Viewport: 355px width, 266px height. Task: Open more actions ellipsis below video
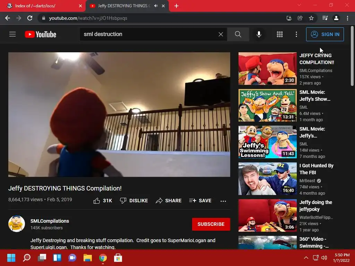click(x=223, y=201)
